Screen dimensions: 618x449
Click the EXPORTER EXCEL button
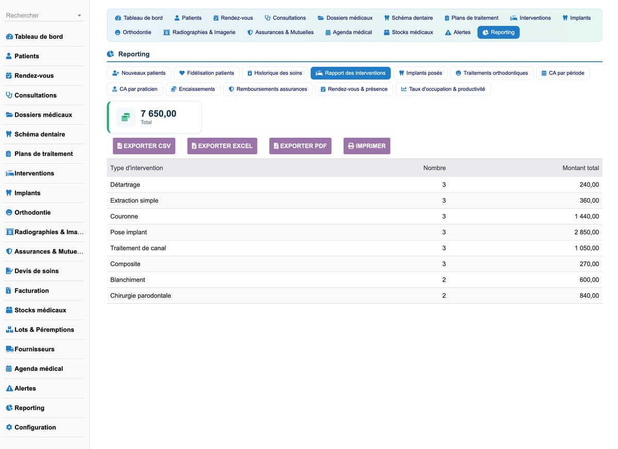(x=222, y=146)
